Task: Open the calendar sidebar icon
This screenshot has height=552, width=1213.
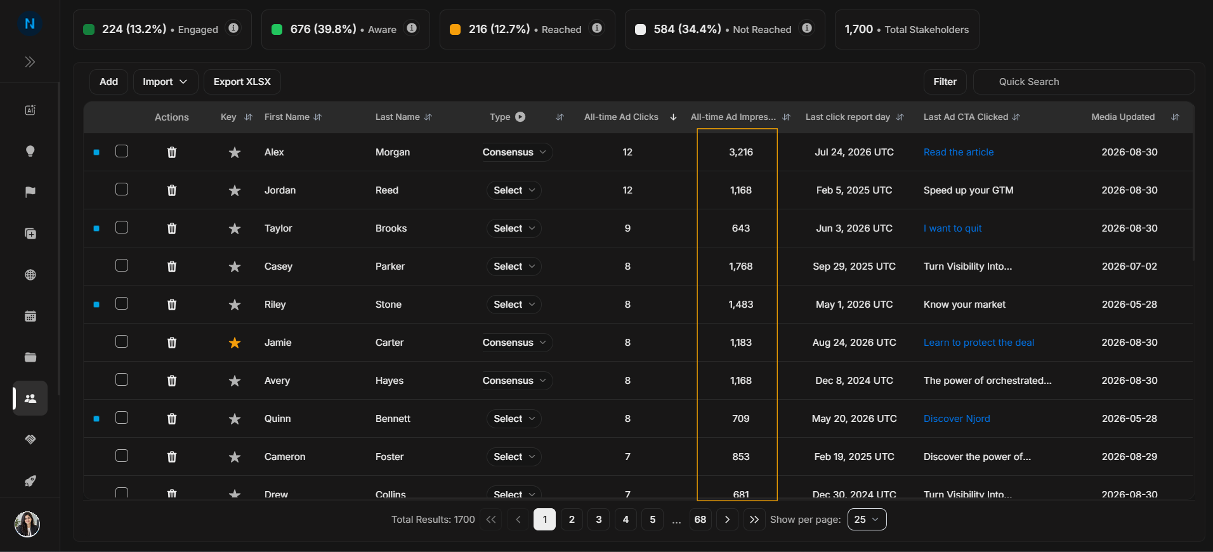Action: coord(30,316)
